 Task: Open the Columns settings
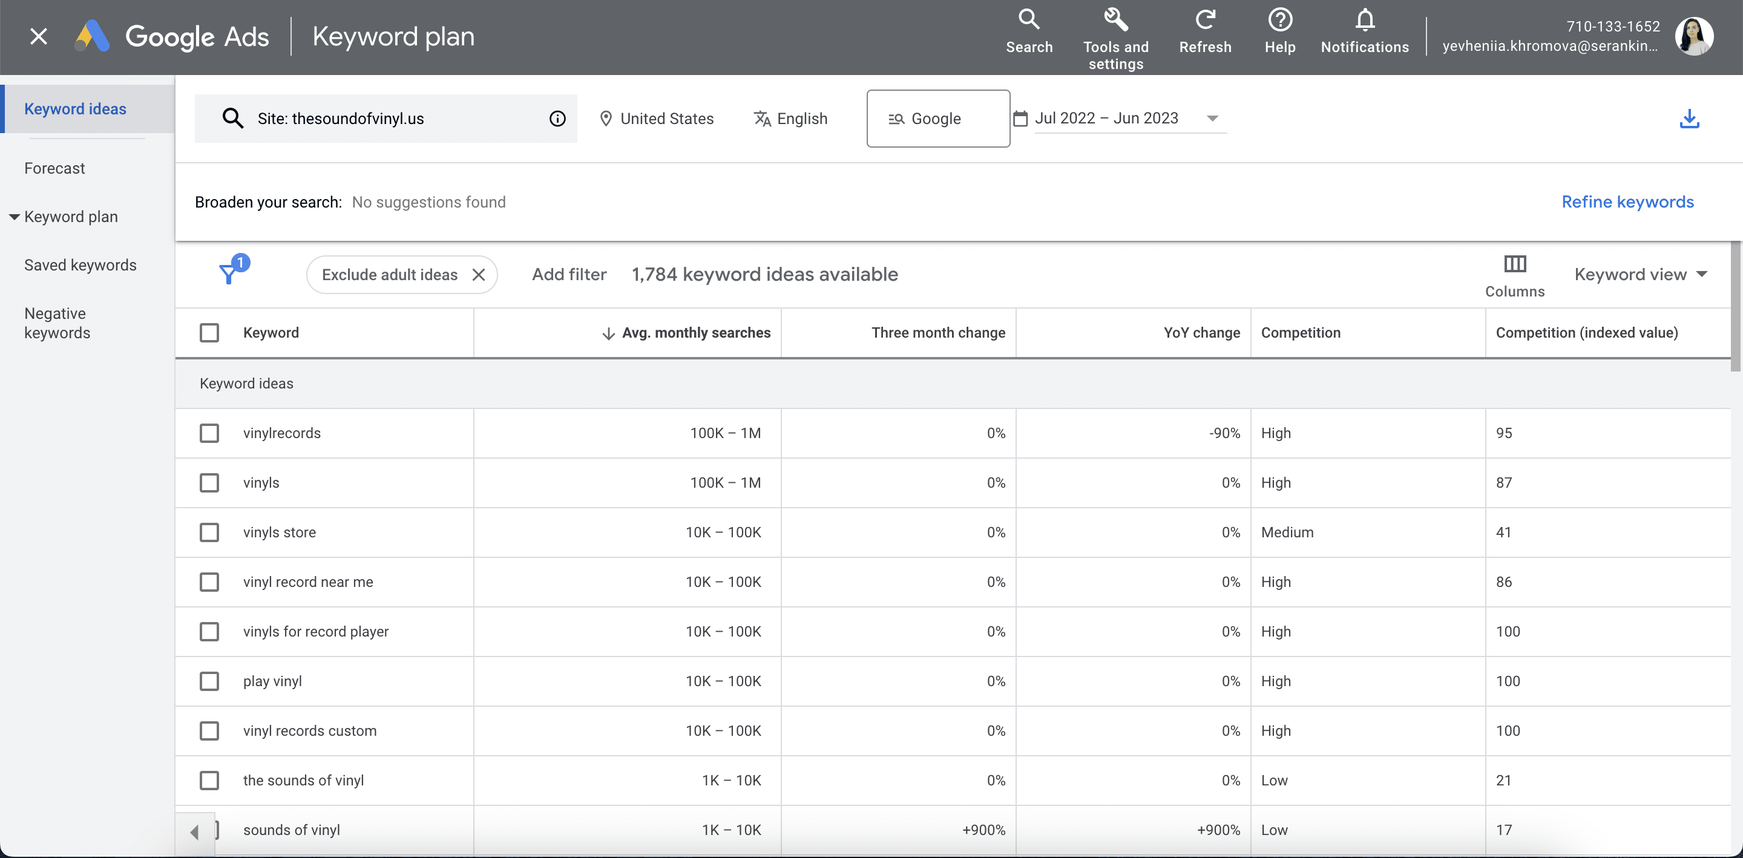1514,274
